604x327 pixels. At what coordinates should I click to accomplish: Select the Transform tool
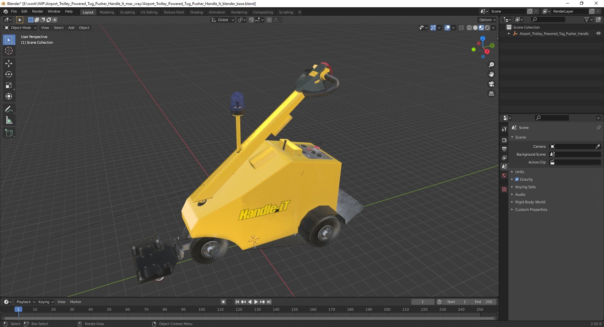pos(9,96)
